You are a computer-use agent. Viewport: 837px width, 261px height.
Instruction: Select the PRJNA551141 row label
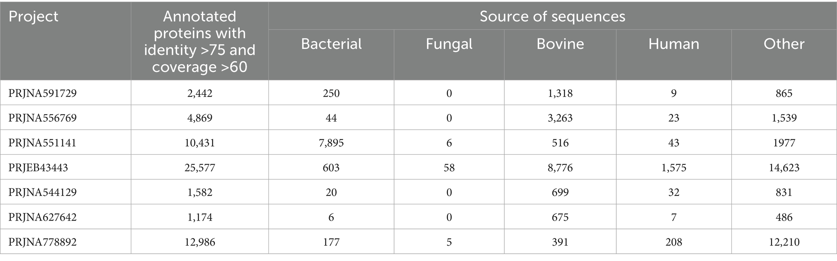pyautogui.click(x=42, y=143)
